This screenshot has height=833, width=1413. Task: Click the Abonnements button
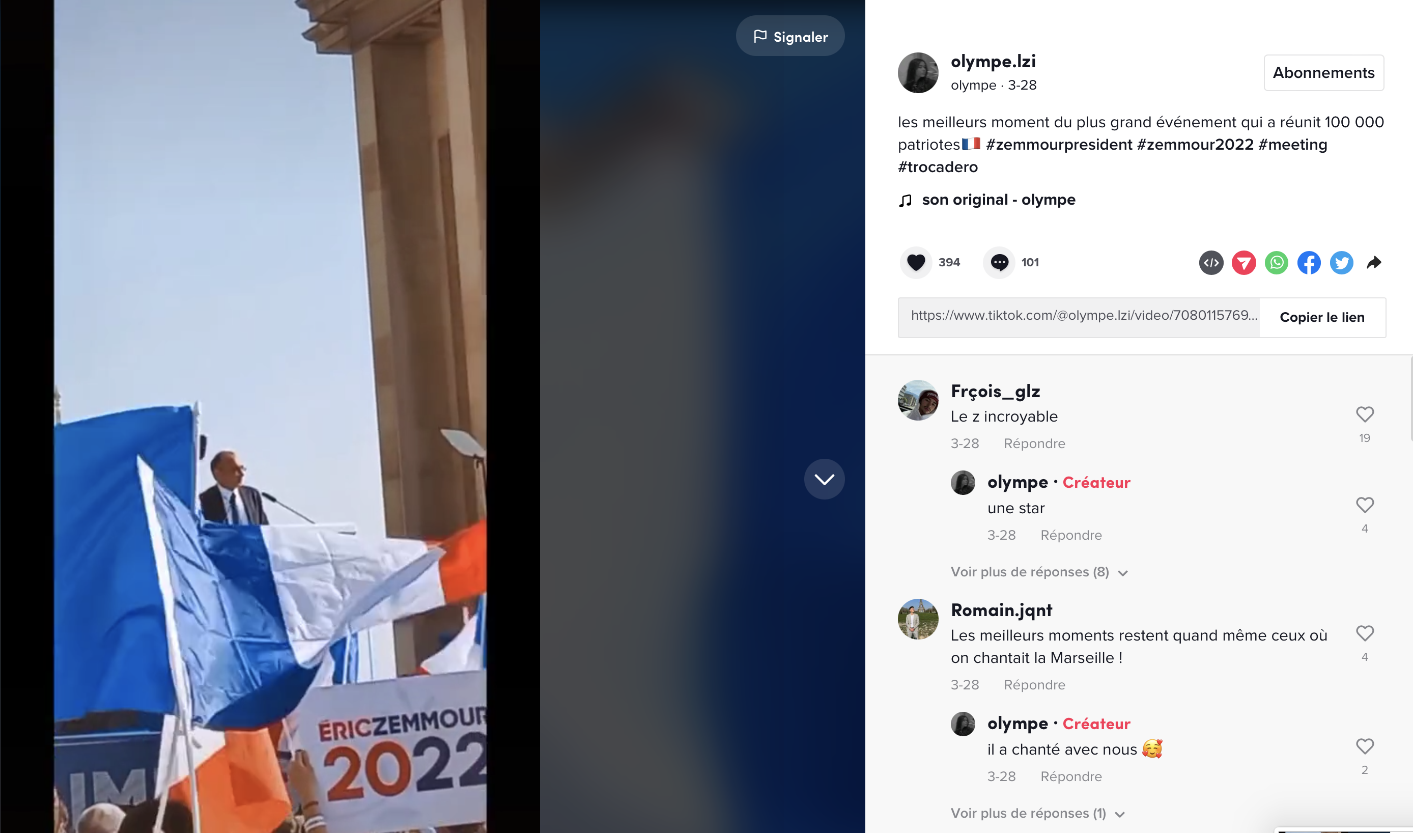point(1324,72)
